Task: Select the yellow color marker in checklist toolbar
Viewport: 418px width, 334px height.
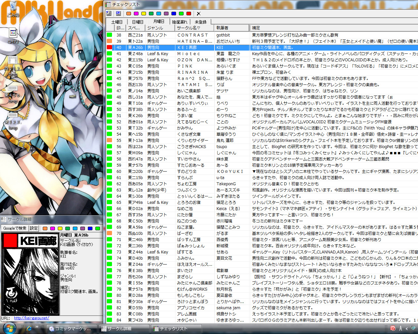Action: (x=144, y=13)
